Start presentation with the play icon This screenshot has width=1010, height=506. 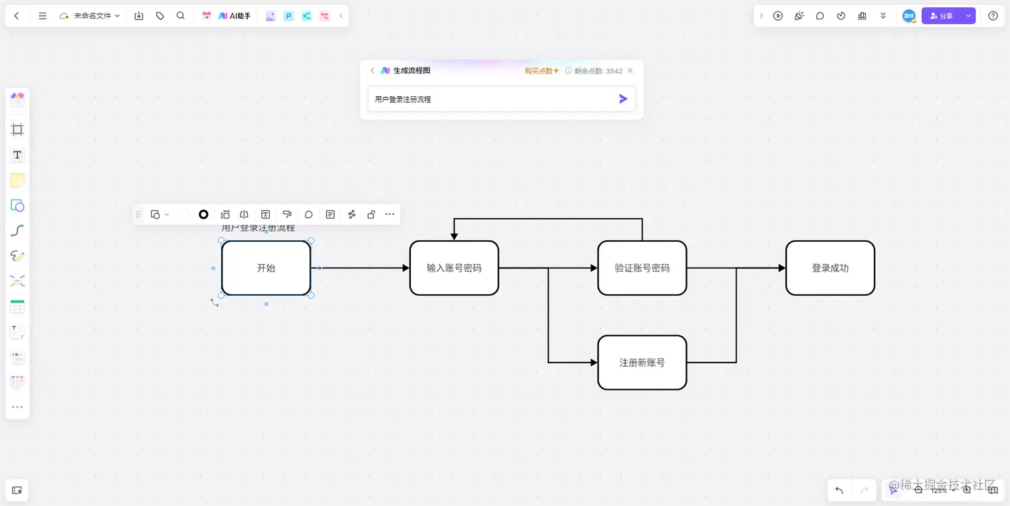tap(778, 16)
